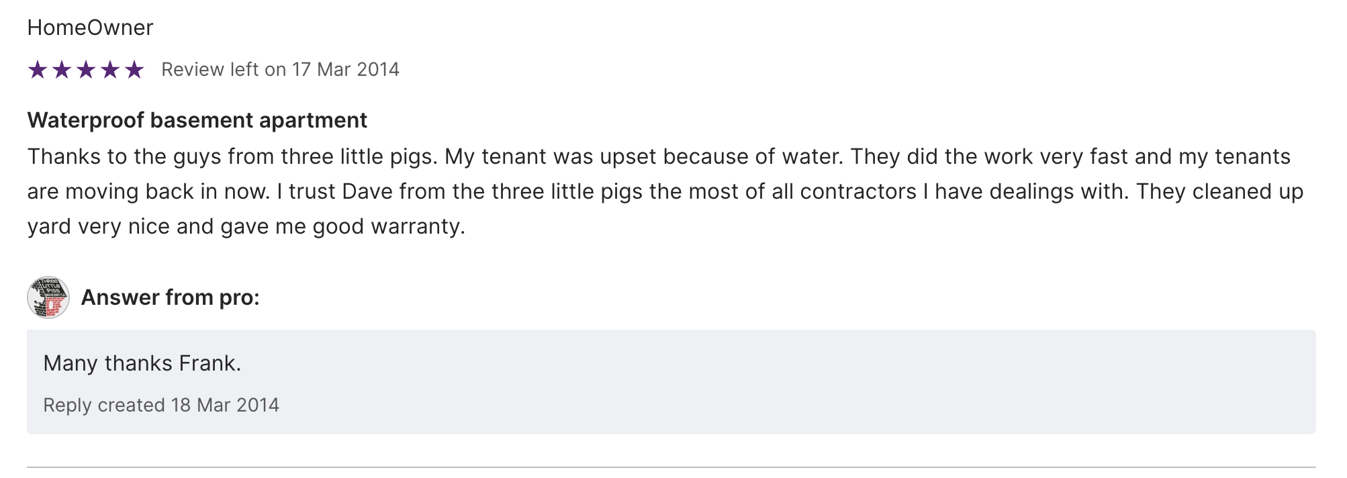The height and width of the screenshot is (478, 1347).
Task: Click the fourth purple rating star
Action: (110, 70)
